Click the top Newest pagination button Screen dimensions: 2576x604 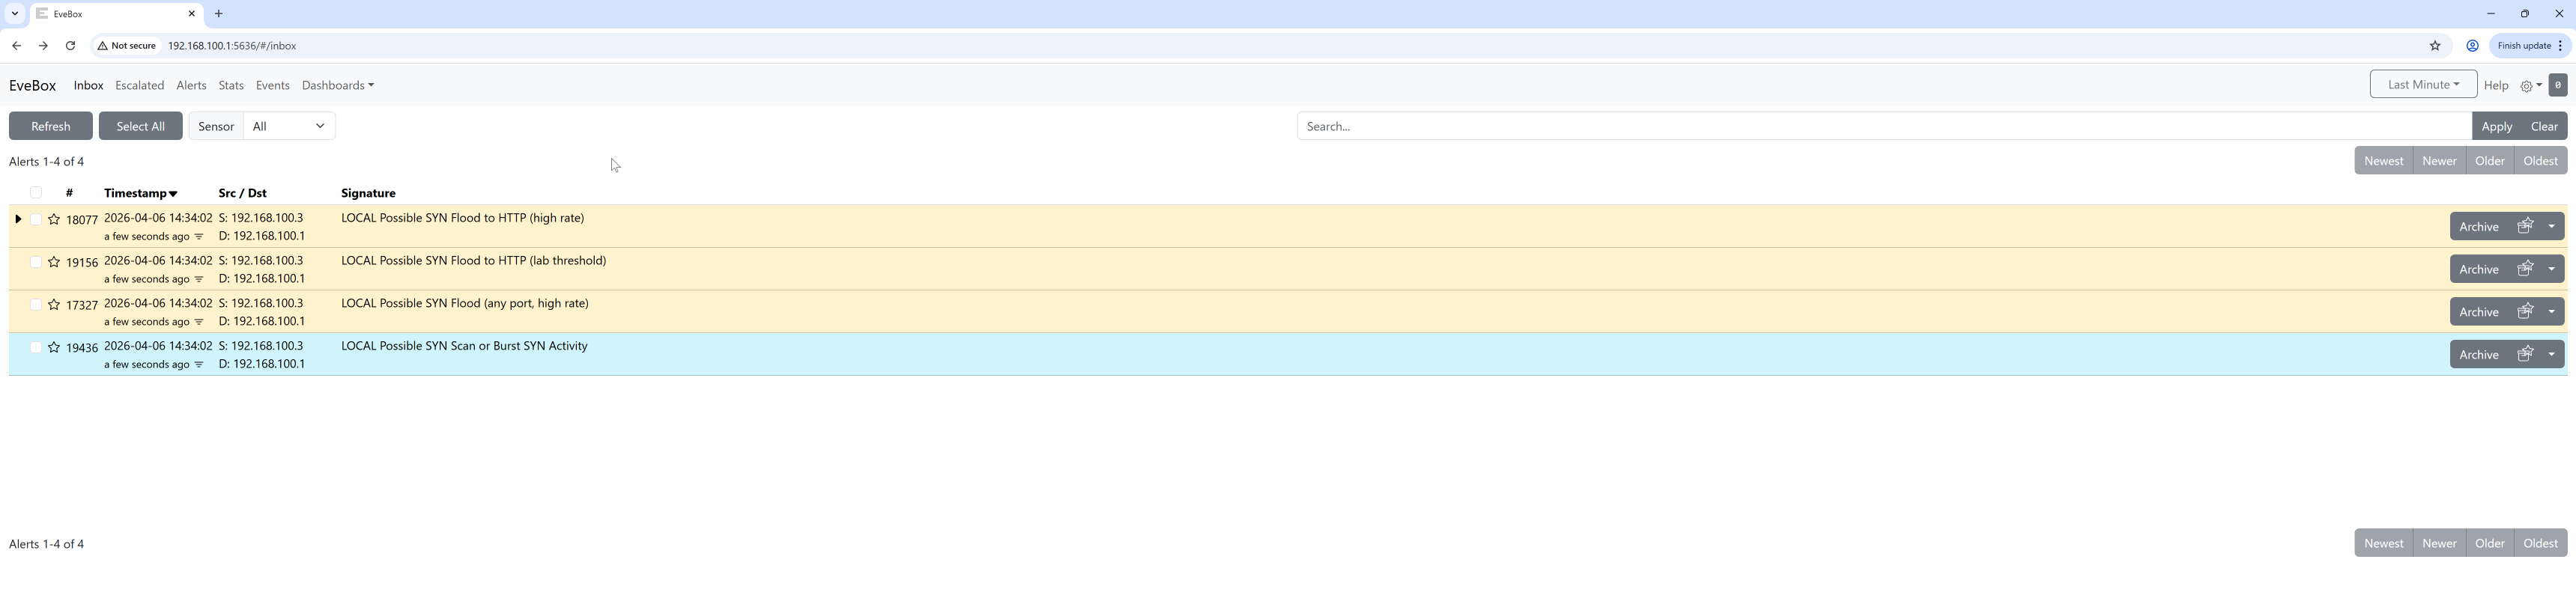click(2383, 161)
